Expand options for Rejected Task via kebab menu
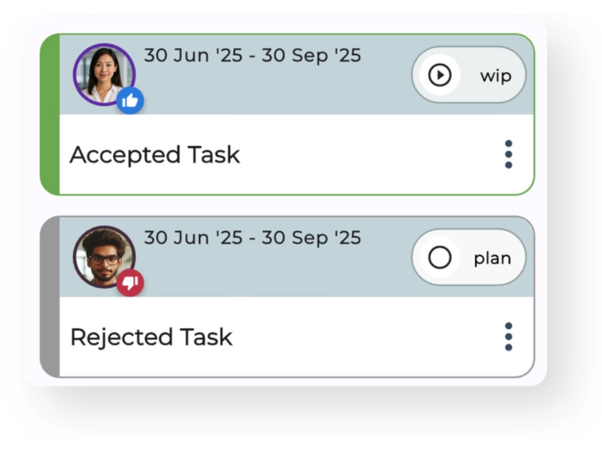 pyautogui.click(x=508, y=336)
